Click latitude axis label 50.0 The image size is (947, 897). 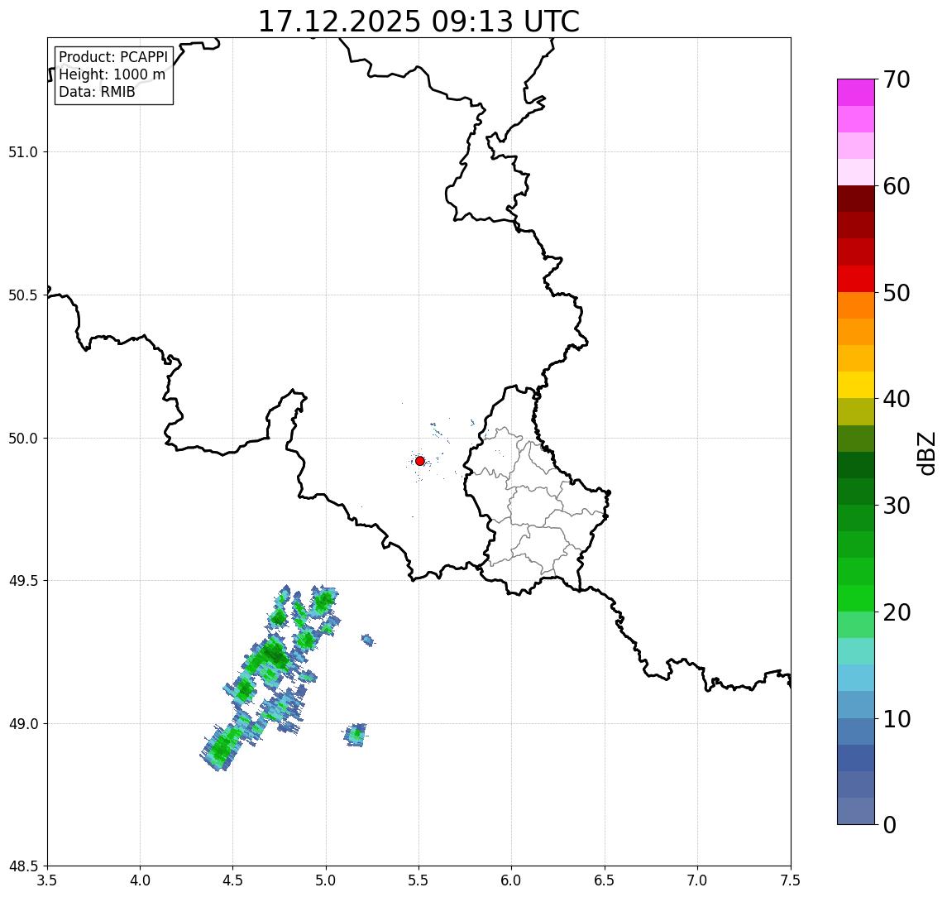(23, 439)
